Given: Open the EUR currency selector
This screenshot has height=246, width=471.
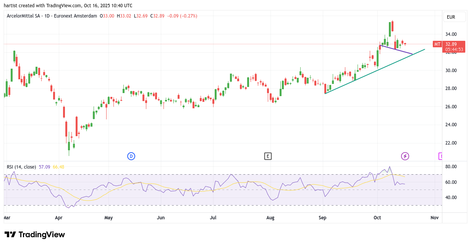Looking at the screenshot, I should (454, 17).
